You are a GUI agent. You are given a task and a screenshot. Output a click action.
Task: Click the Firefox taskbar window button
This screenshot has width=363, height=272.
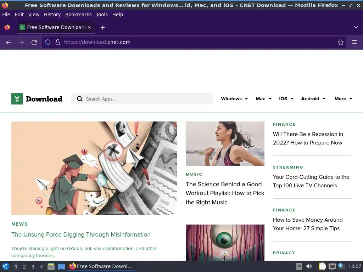(x=102, y=266)
